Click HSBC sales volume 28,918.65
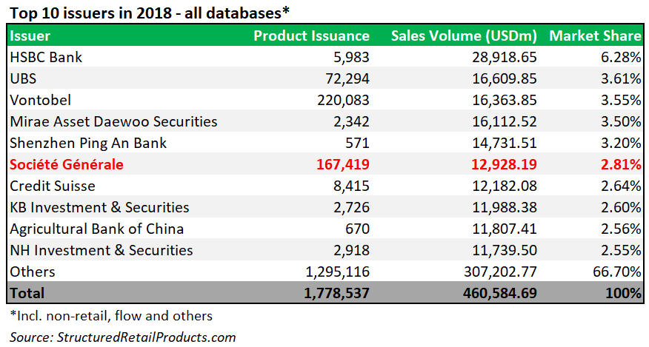 click(x=504, y=57)
